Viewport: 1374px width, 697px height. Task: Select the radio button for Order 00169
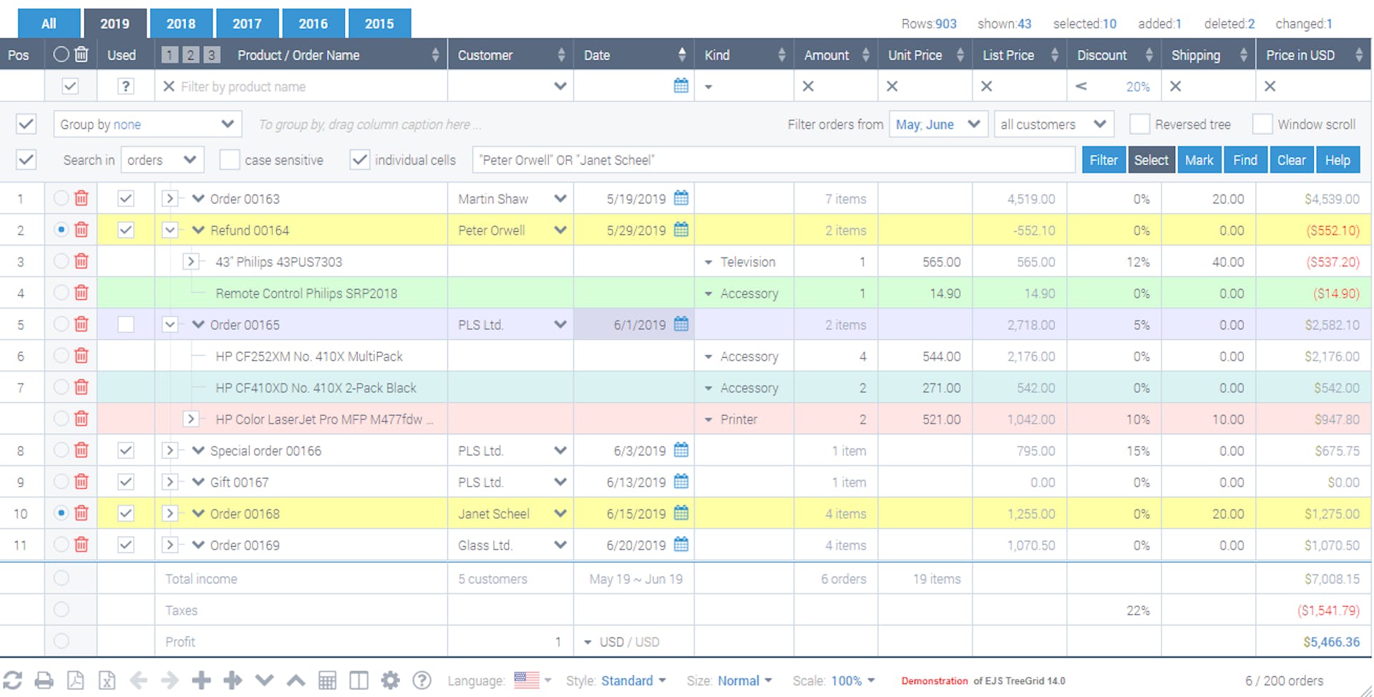click(x=62, y=545)
